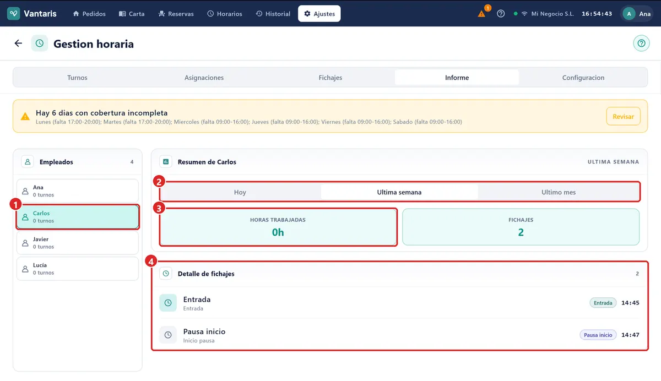Select employee Ana in the list

tap(77, 191)
